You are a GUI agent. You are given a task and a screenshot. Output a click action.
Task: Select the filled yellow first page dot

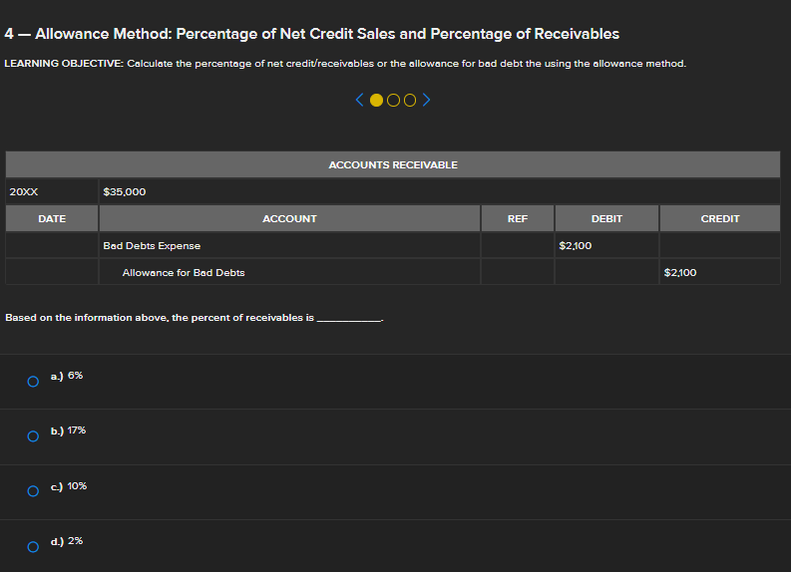click(x=376, y=100)
